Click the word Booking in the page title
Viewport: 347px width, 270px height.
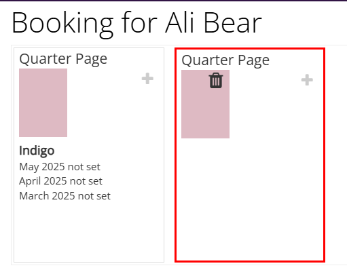(x=62, y=24)
